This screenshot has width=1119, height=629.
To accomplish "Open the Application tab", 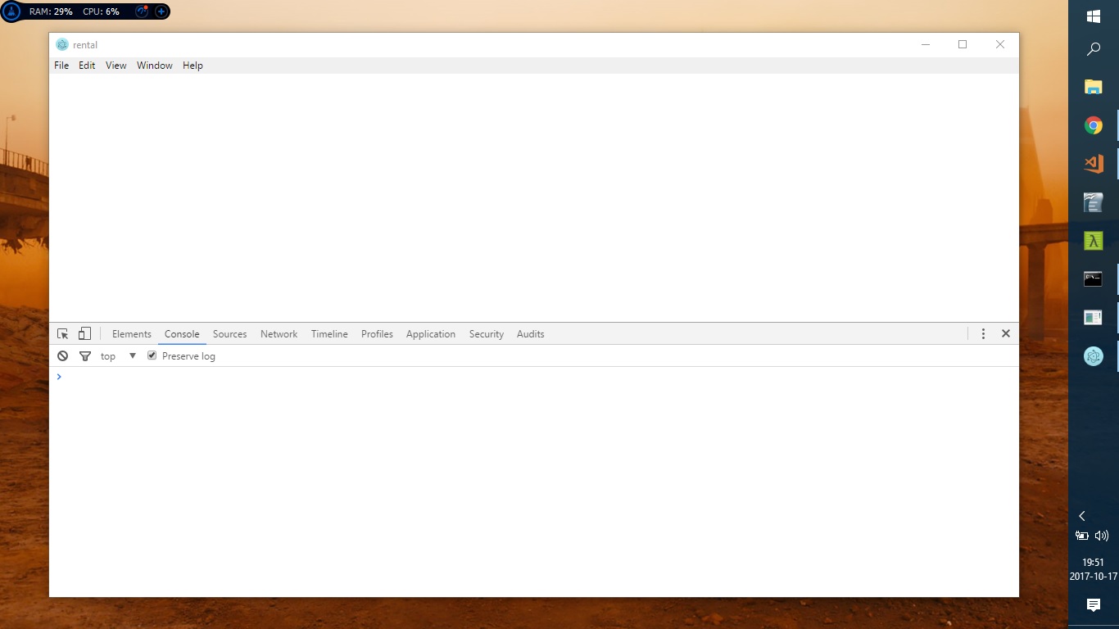I will [430, 334].
